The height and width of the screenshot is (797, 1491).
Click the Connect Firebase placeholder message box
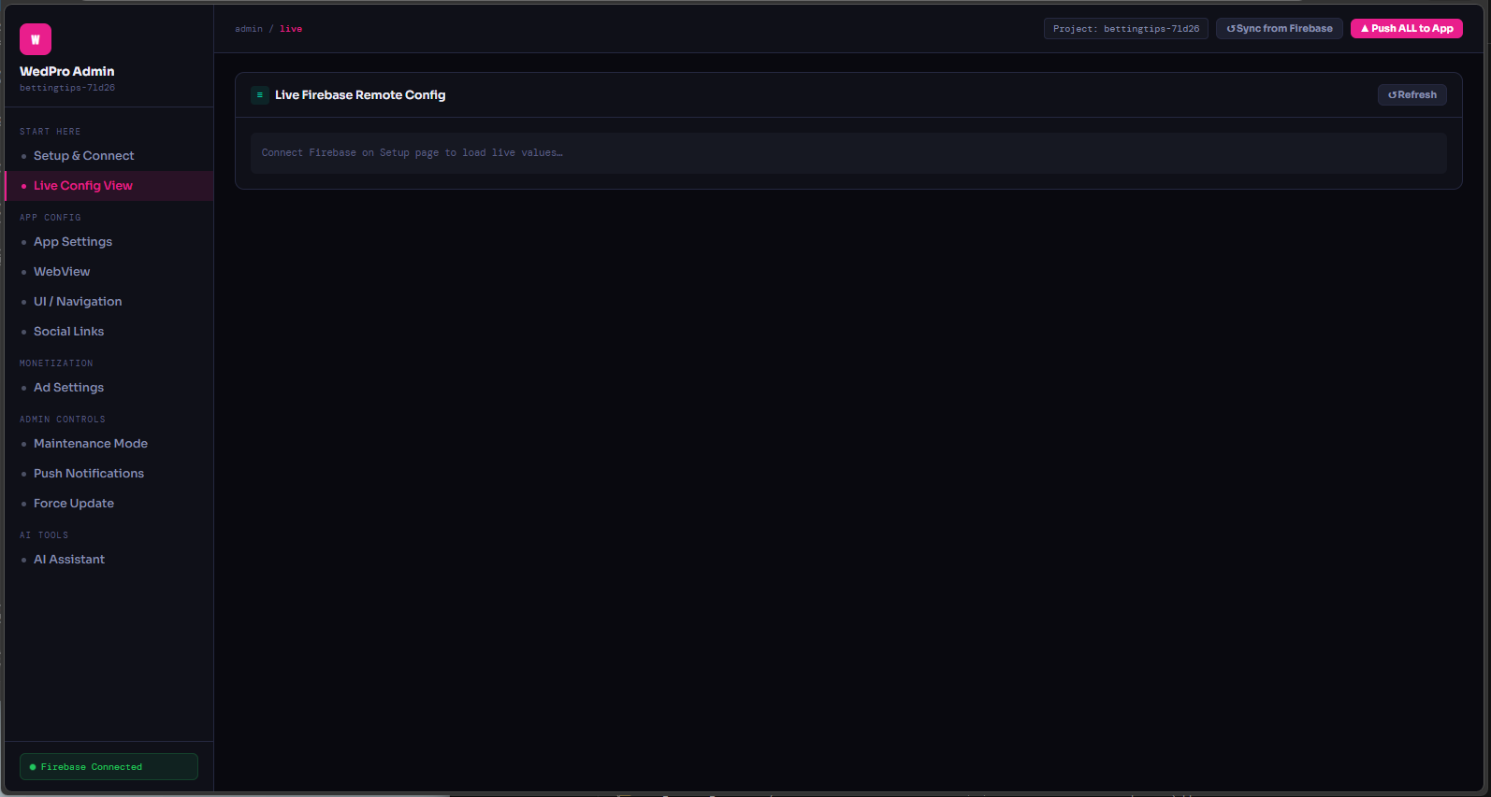(x=848, y=152)
